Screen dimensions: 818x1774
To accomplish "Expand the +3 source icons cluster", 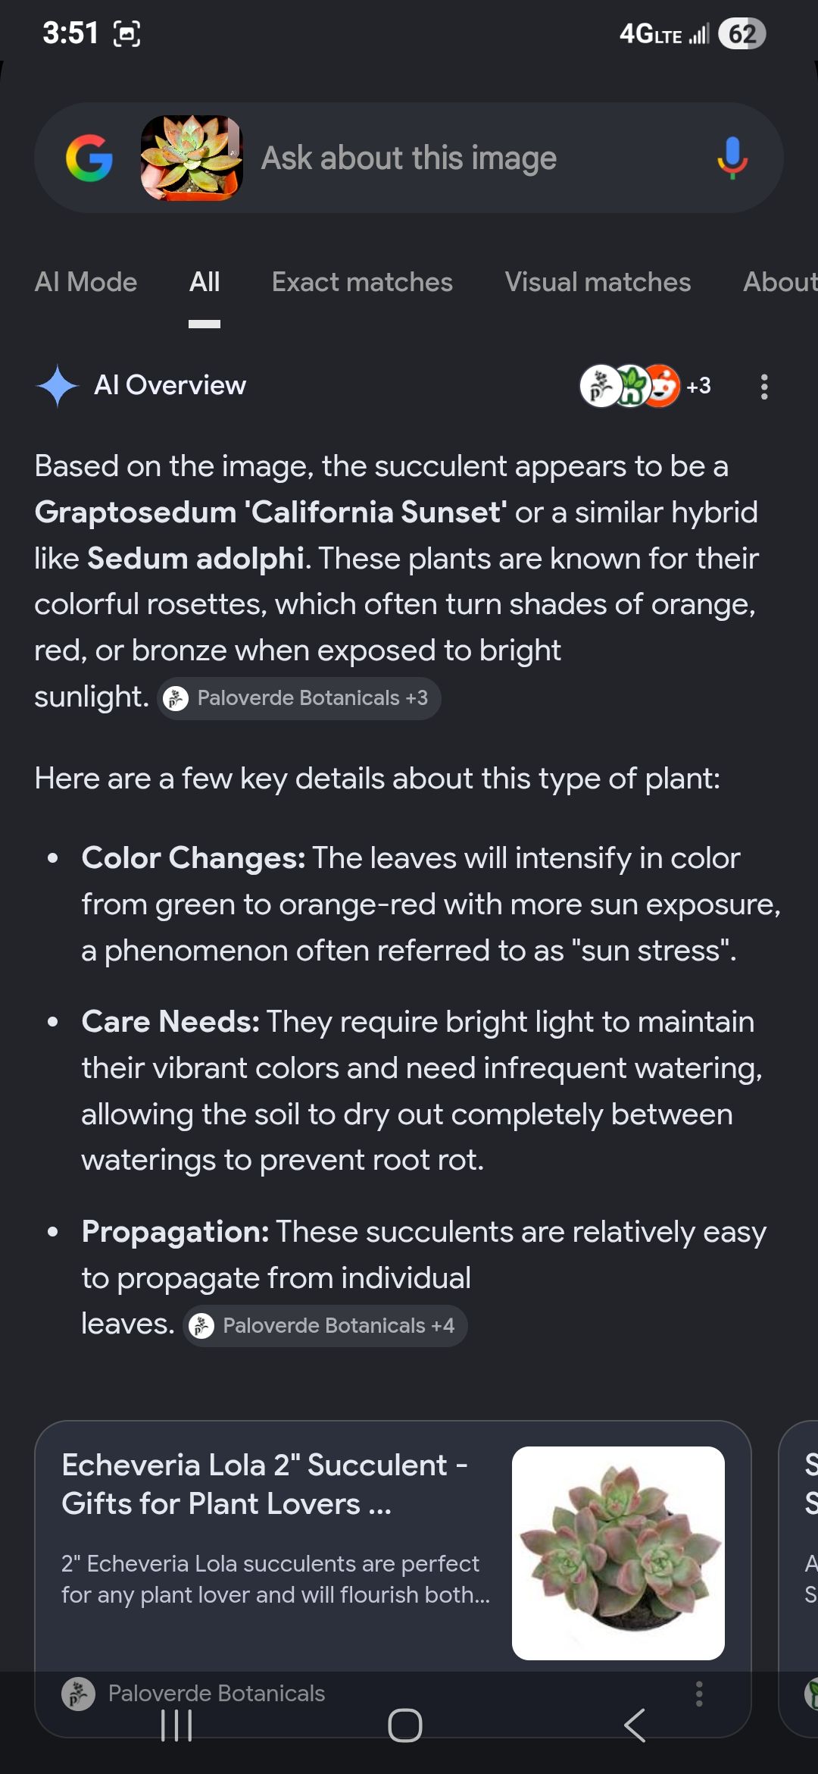I will coord(646,386).
